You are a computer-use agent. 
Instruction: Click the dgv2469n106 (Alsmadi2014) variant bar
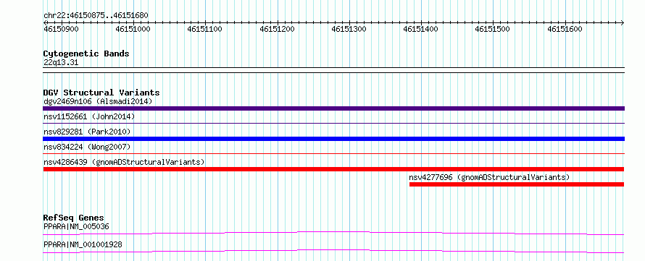coord(333,108)
